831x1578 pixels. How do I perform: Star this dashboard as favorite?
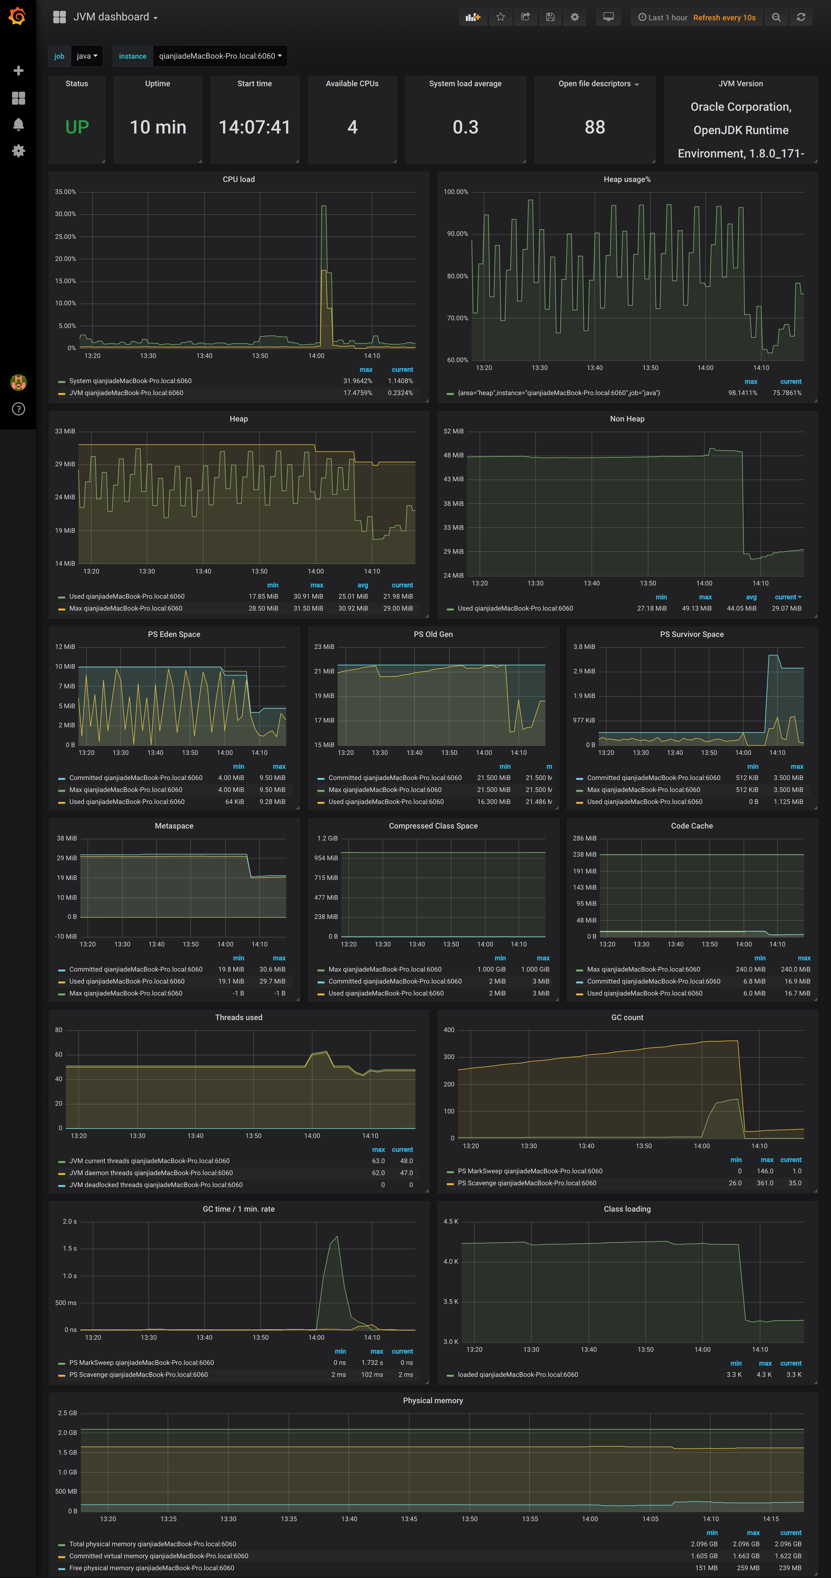(x=501, y=17)
